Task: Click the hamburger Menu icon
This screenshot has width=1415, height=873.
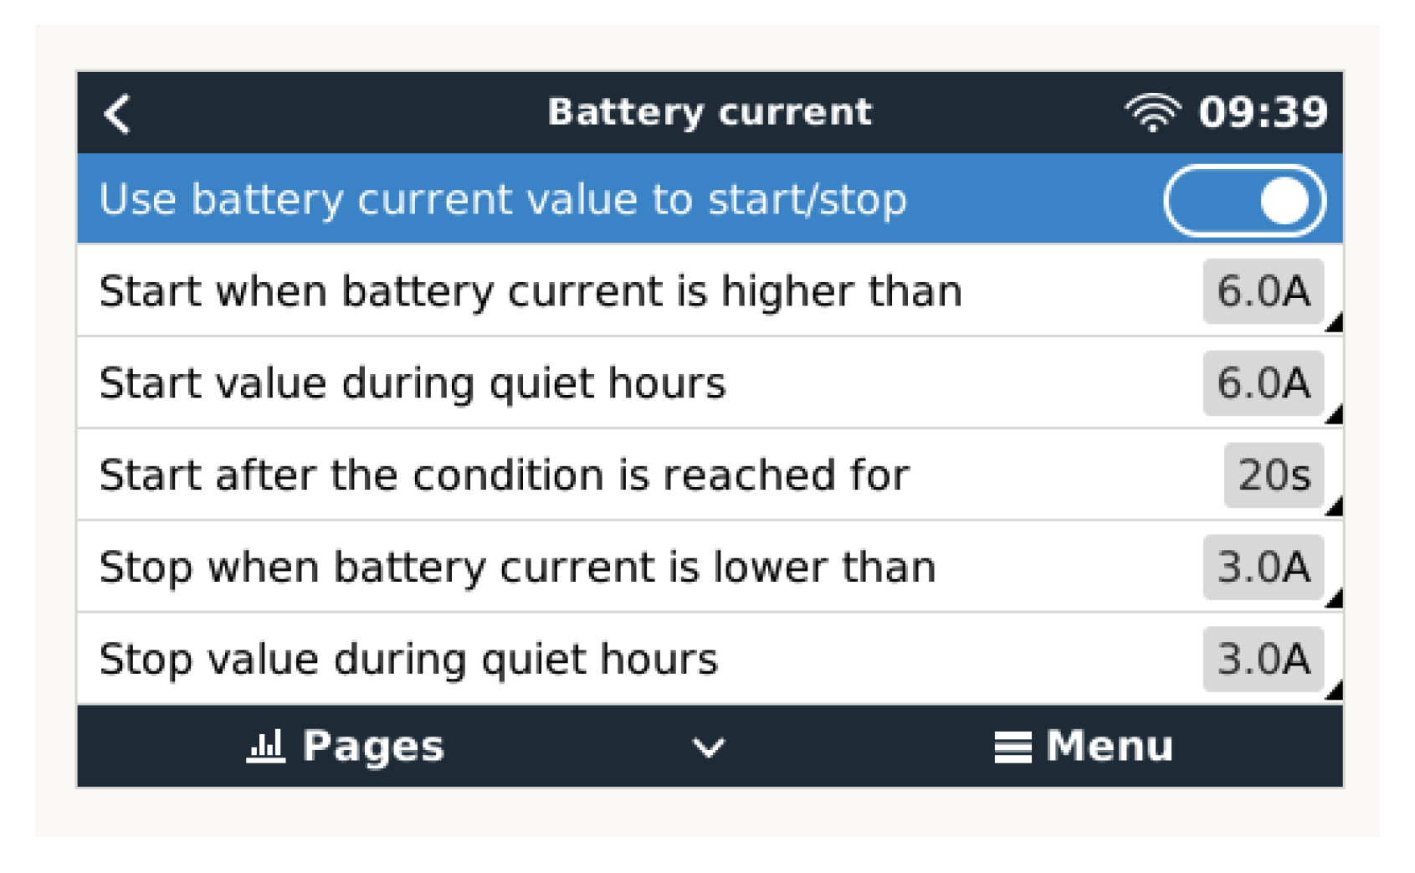Action: click(1013, 747)
